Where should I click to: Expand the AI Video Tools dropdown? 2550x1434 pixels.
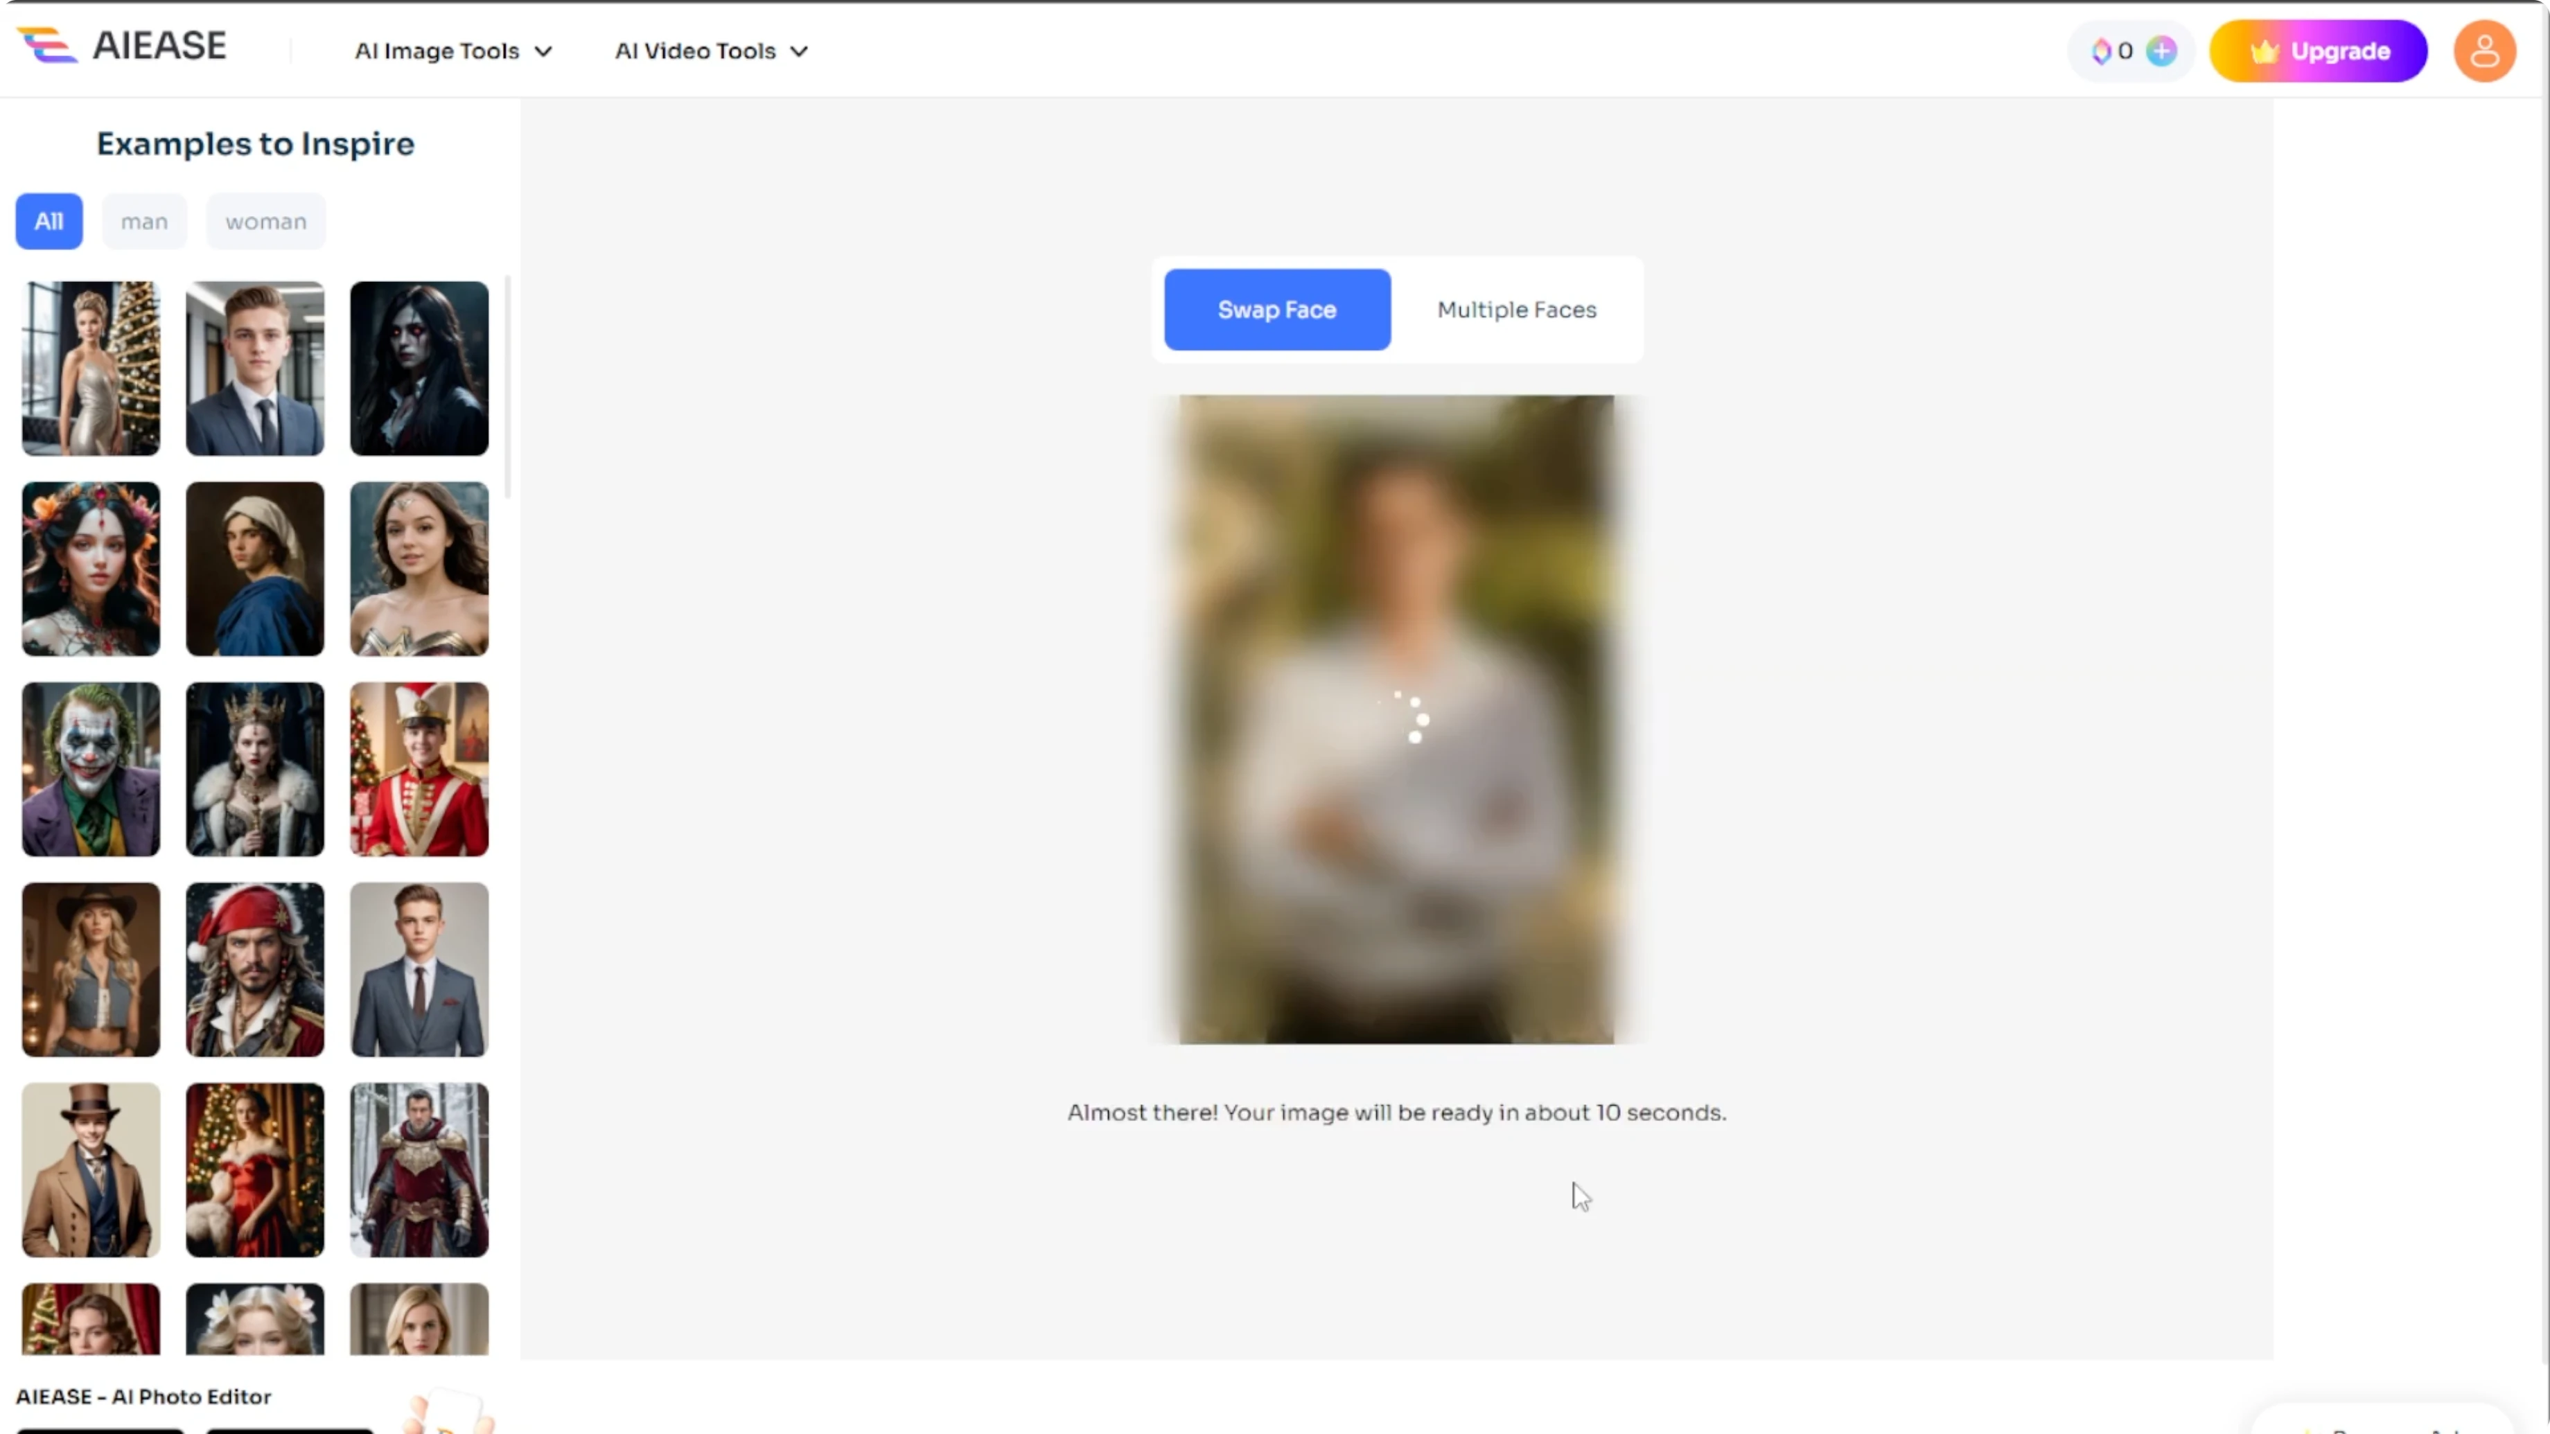tap(712, 51)
